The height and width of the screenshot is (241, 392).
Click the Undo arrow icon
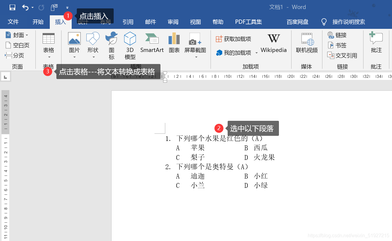coord(25,7)
